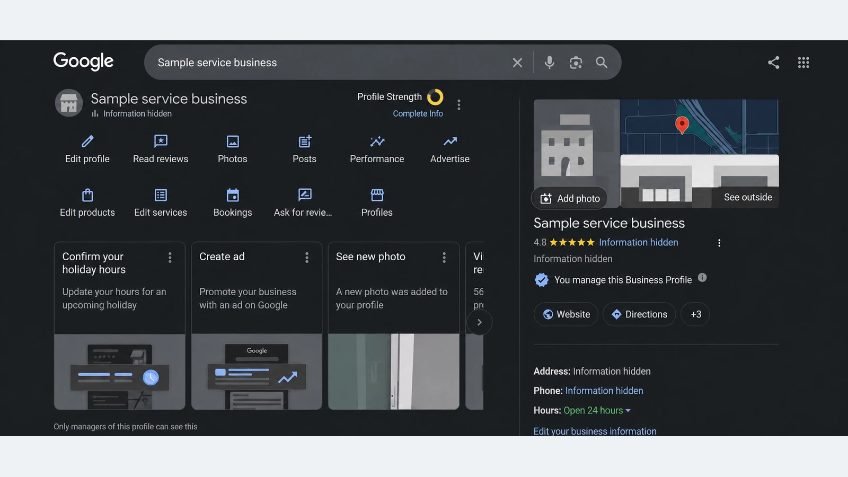This screenshot has height=477, width=848.
Task: Click the share icon at the top right
Action: tap(773, 63)
